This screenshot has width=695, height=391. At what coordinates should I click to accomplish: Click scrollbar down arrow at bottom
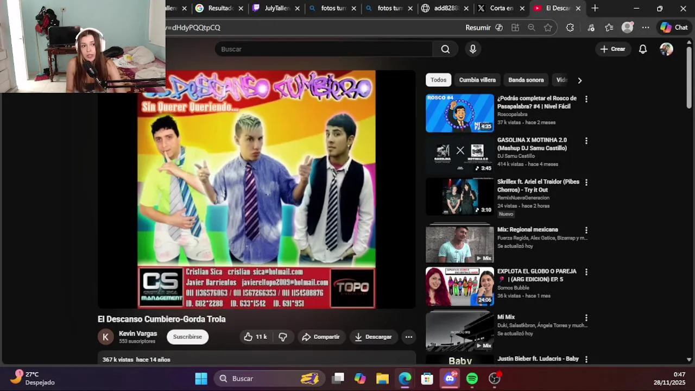point(689,360)
